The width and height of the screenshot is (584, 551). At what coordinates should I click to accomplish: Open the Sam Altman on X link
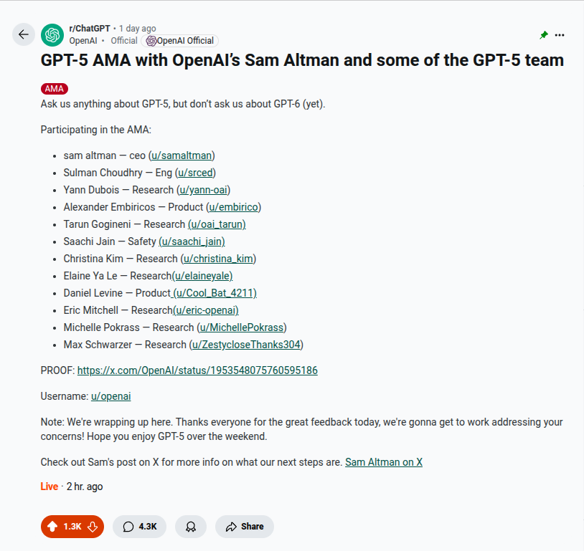point(384,462)
